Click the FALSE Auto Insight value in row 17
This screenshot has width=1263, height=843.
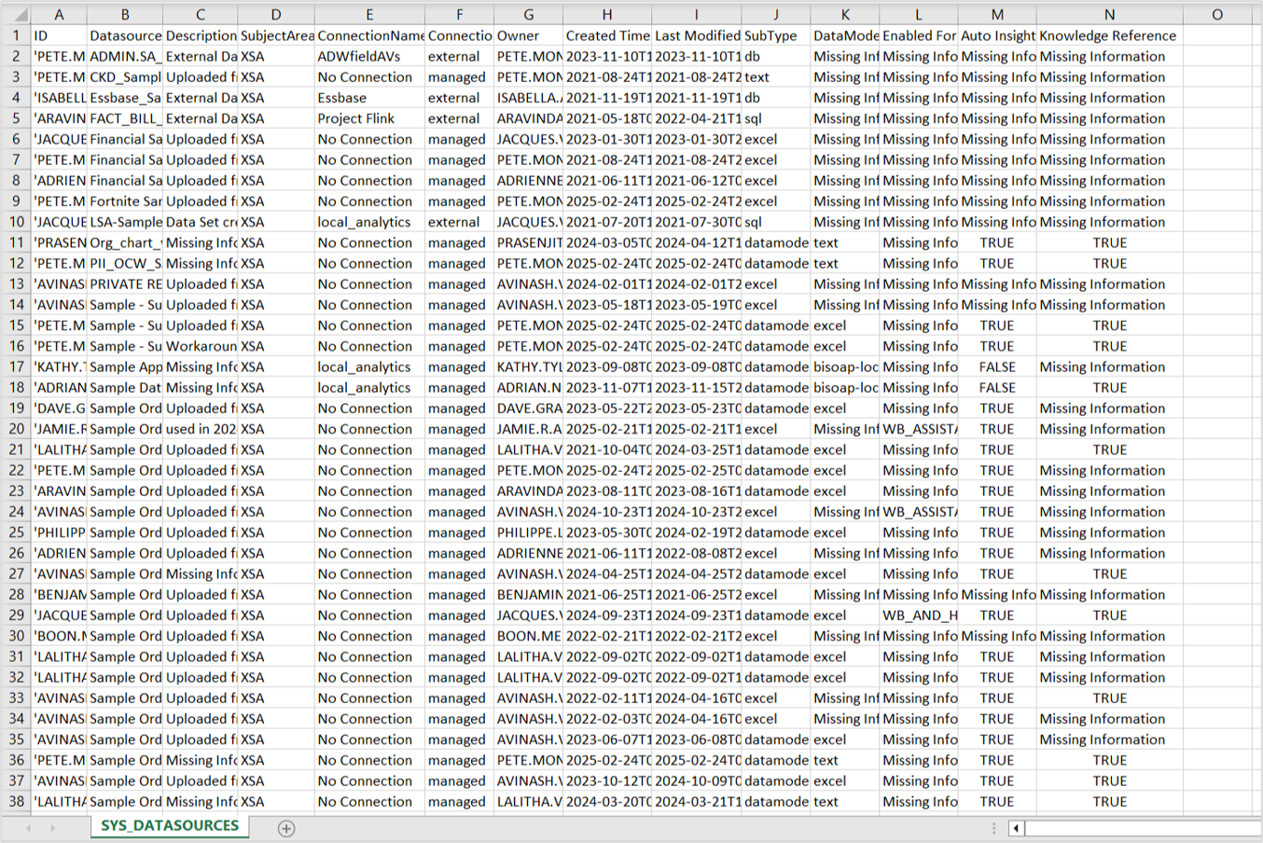pyautogui.click(x=997, y=366)
